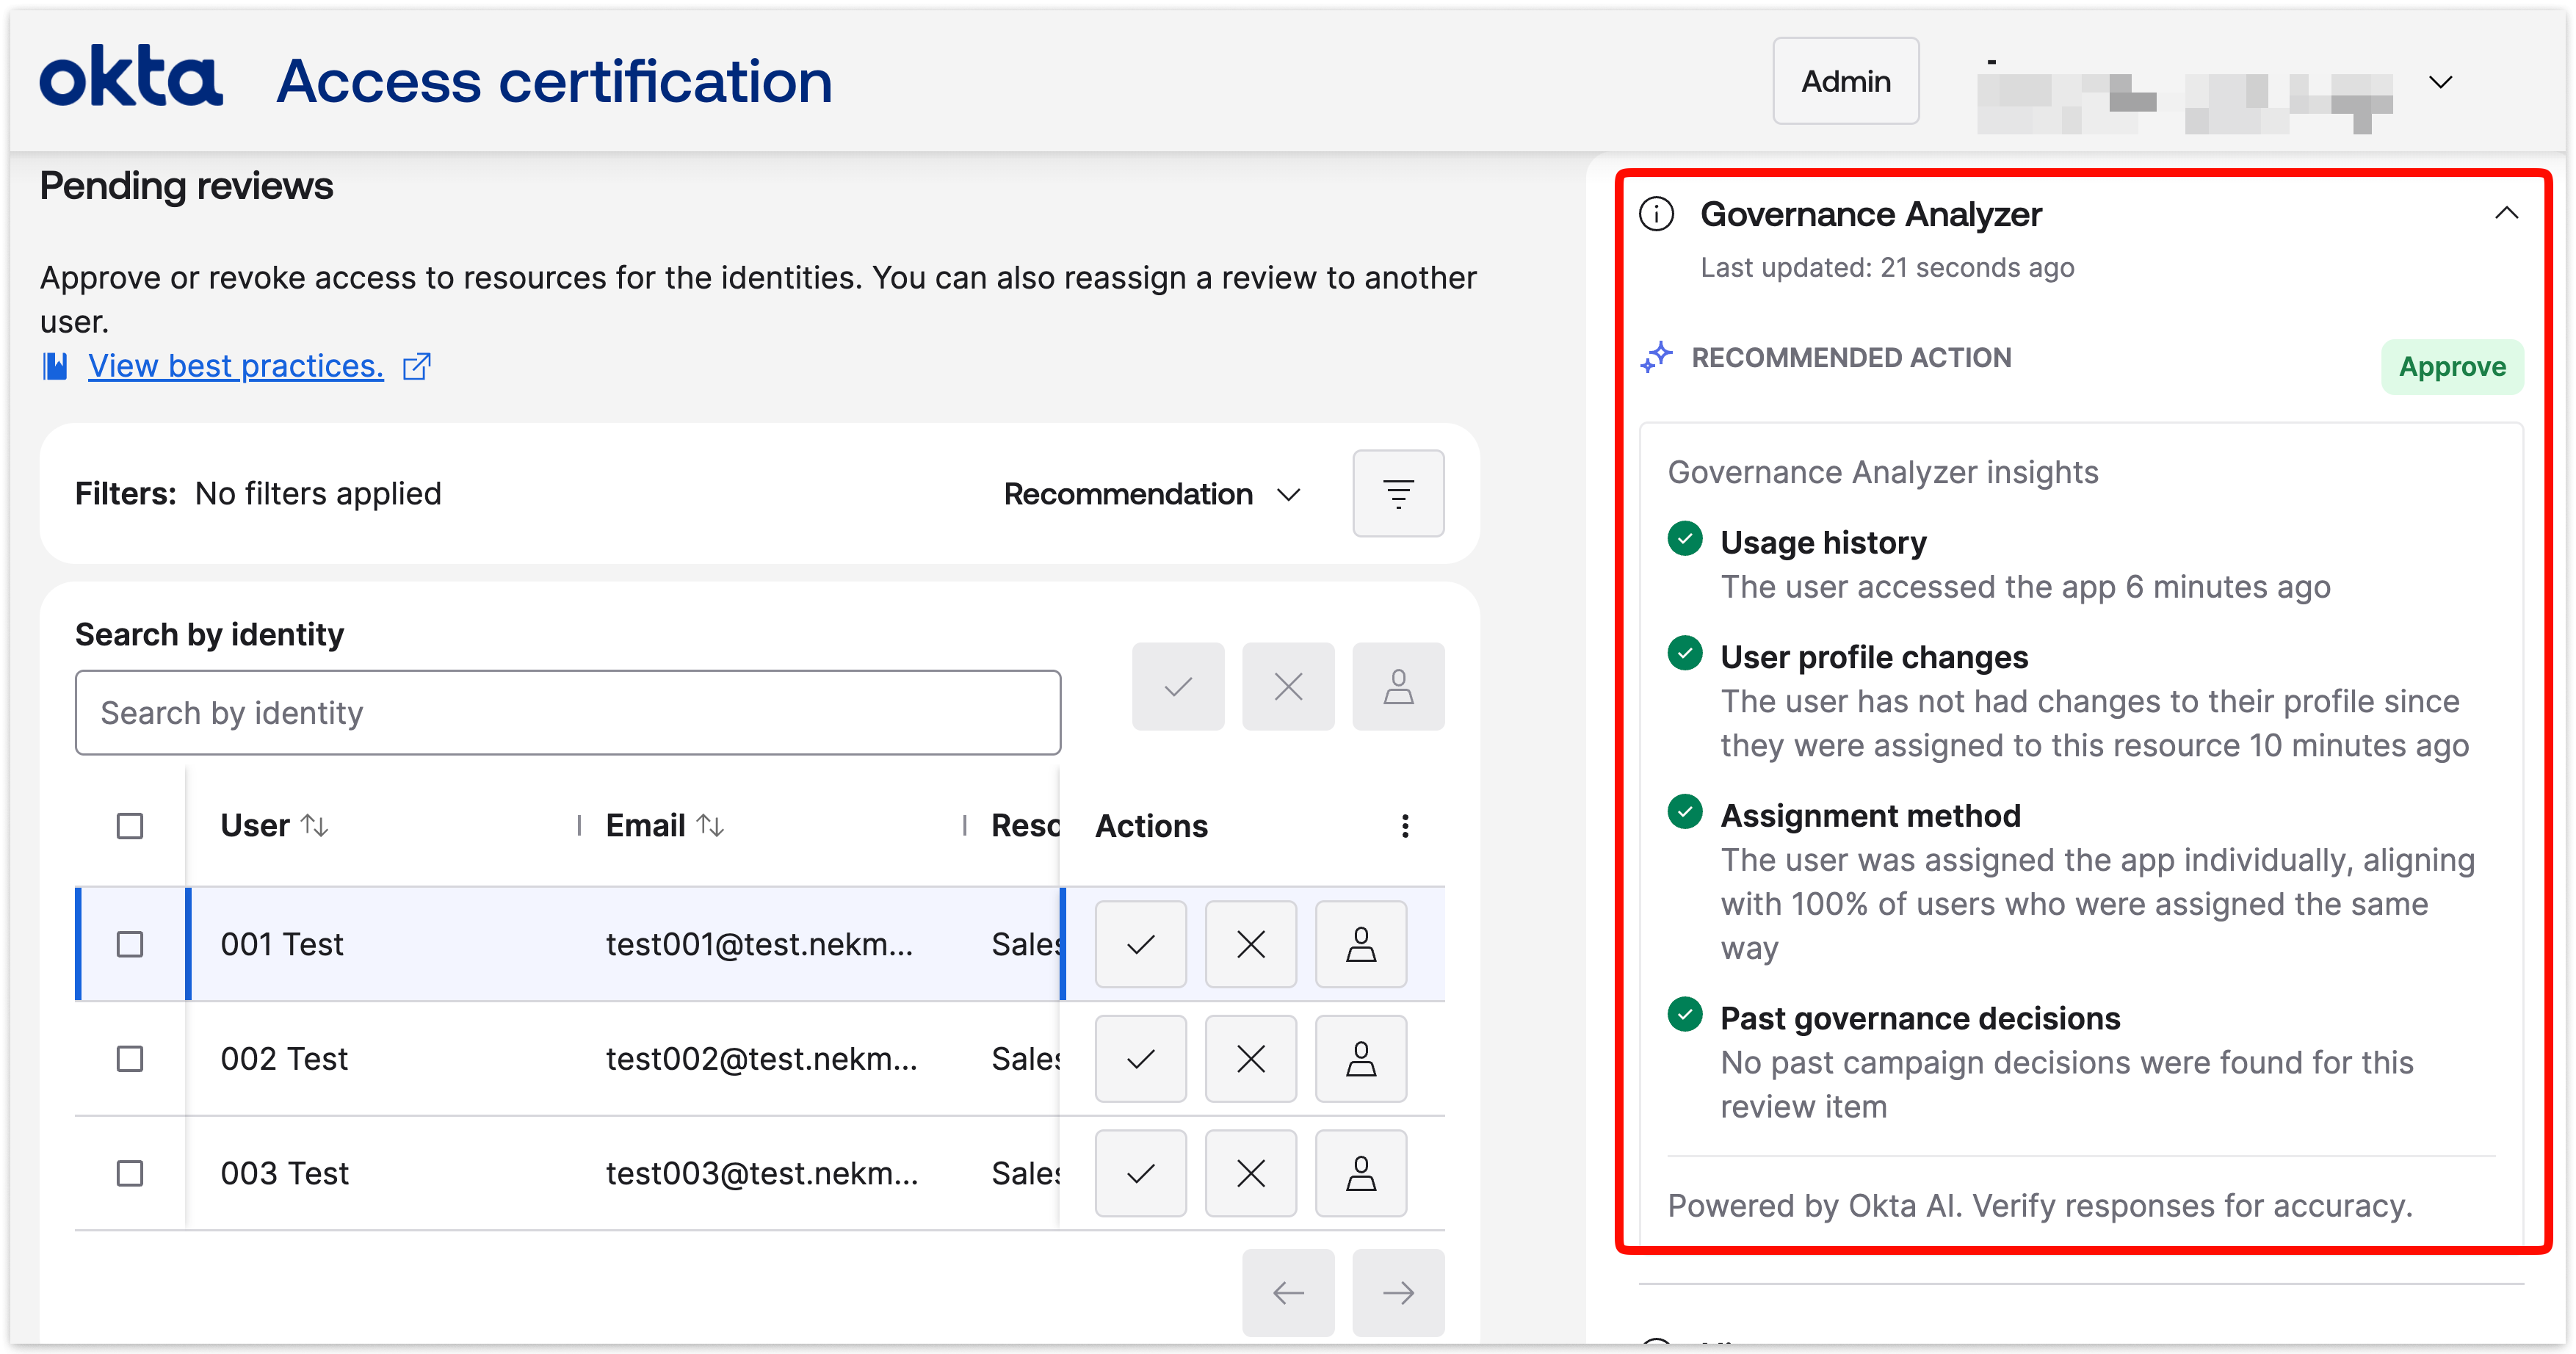Toggle the select all rows checkbox
Screen dimensions: 2576x1354
tap(130, 826)
